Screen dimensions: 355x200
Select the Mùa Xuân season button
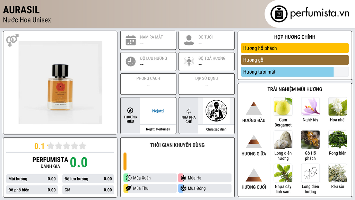click(150, 178)
